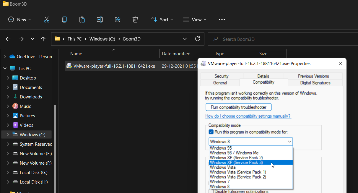Click the Cut scissors icon
The width and height of the screenshot is (358, 193).
tap(46, 20)
